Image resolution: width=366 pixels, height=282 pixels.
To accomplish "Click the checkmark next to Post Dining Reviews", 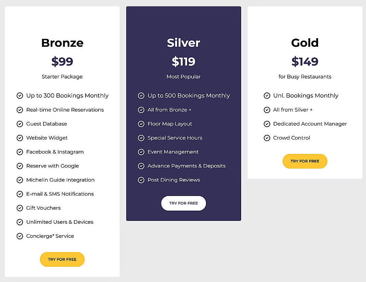I will coord(141,180).
